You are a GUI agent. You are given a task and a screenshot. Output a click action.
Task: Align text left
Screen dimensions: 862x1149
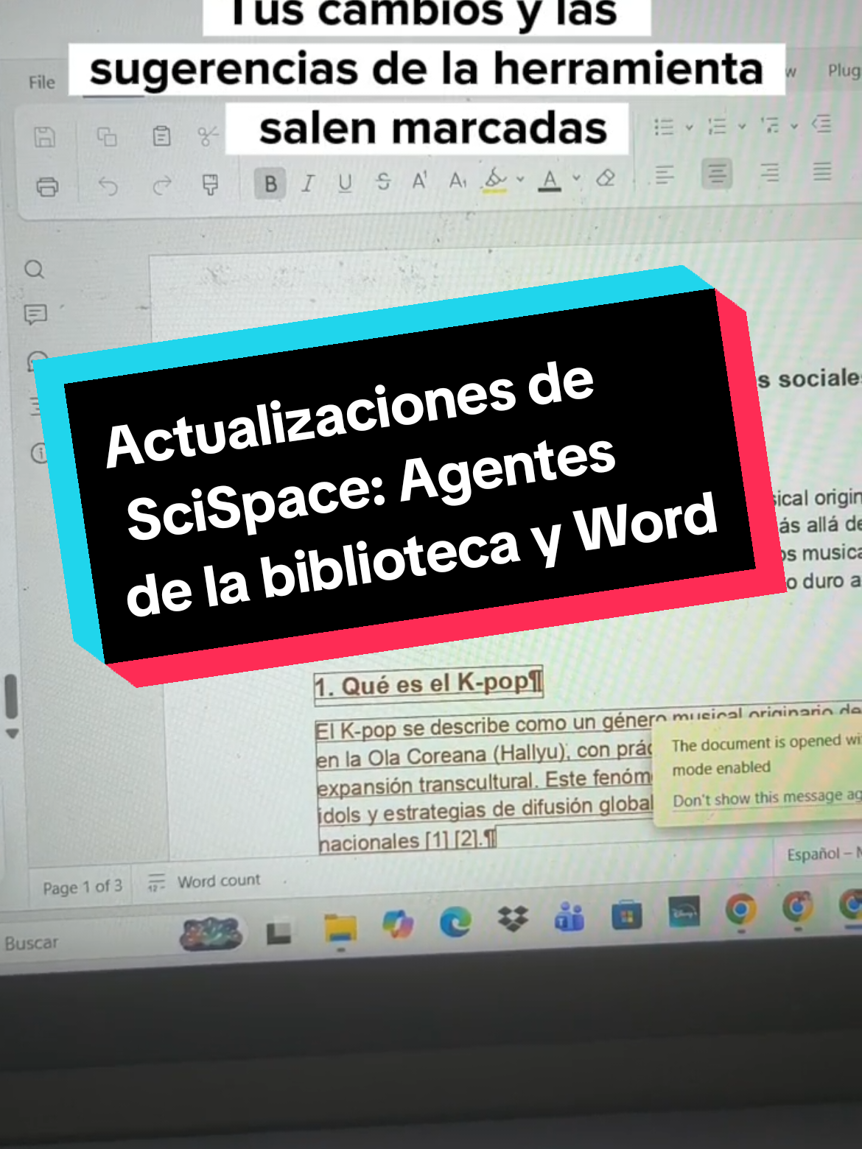(665, 175)
